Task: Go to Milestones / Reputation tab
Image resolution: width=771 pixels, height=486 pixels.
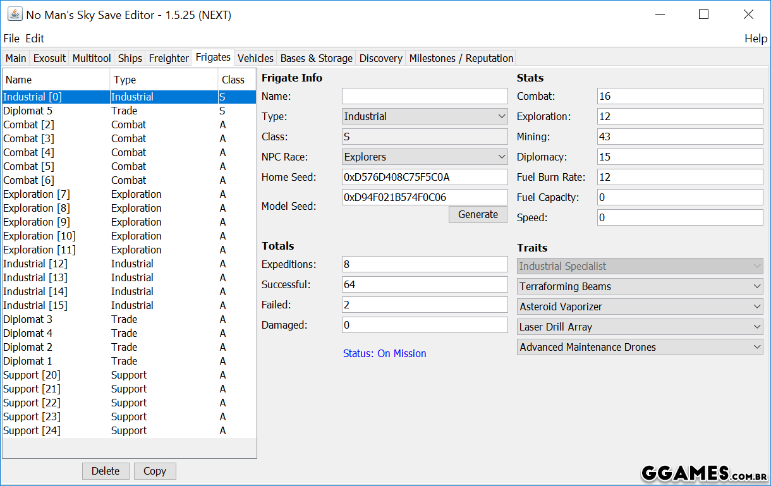Action: (461, 58)
